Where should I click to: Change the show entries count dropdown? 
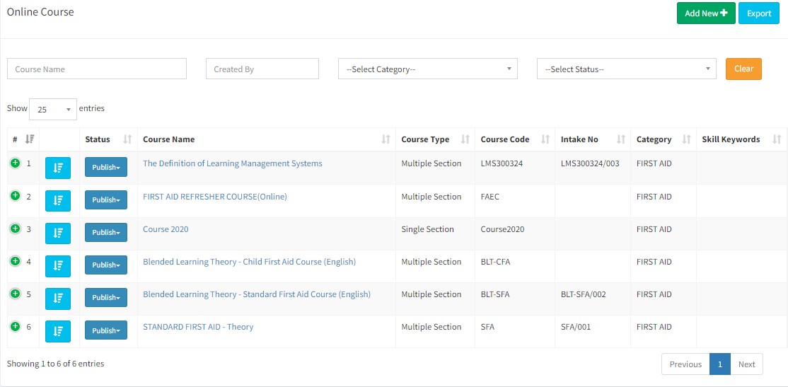(x=53, y=109)
